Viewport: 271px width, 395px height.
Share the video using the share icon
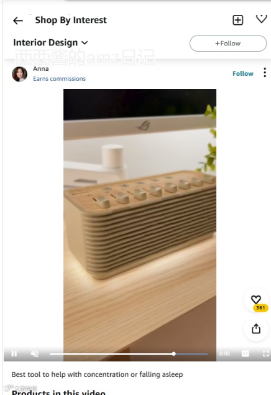(x=256, y=328)
